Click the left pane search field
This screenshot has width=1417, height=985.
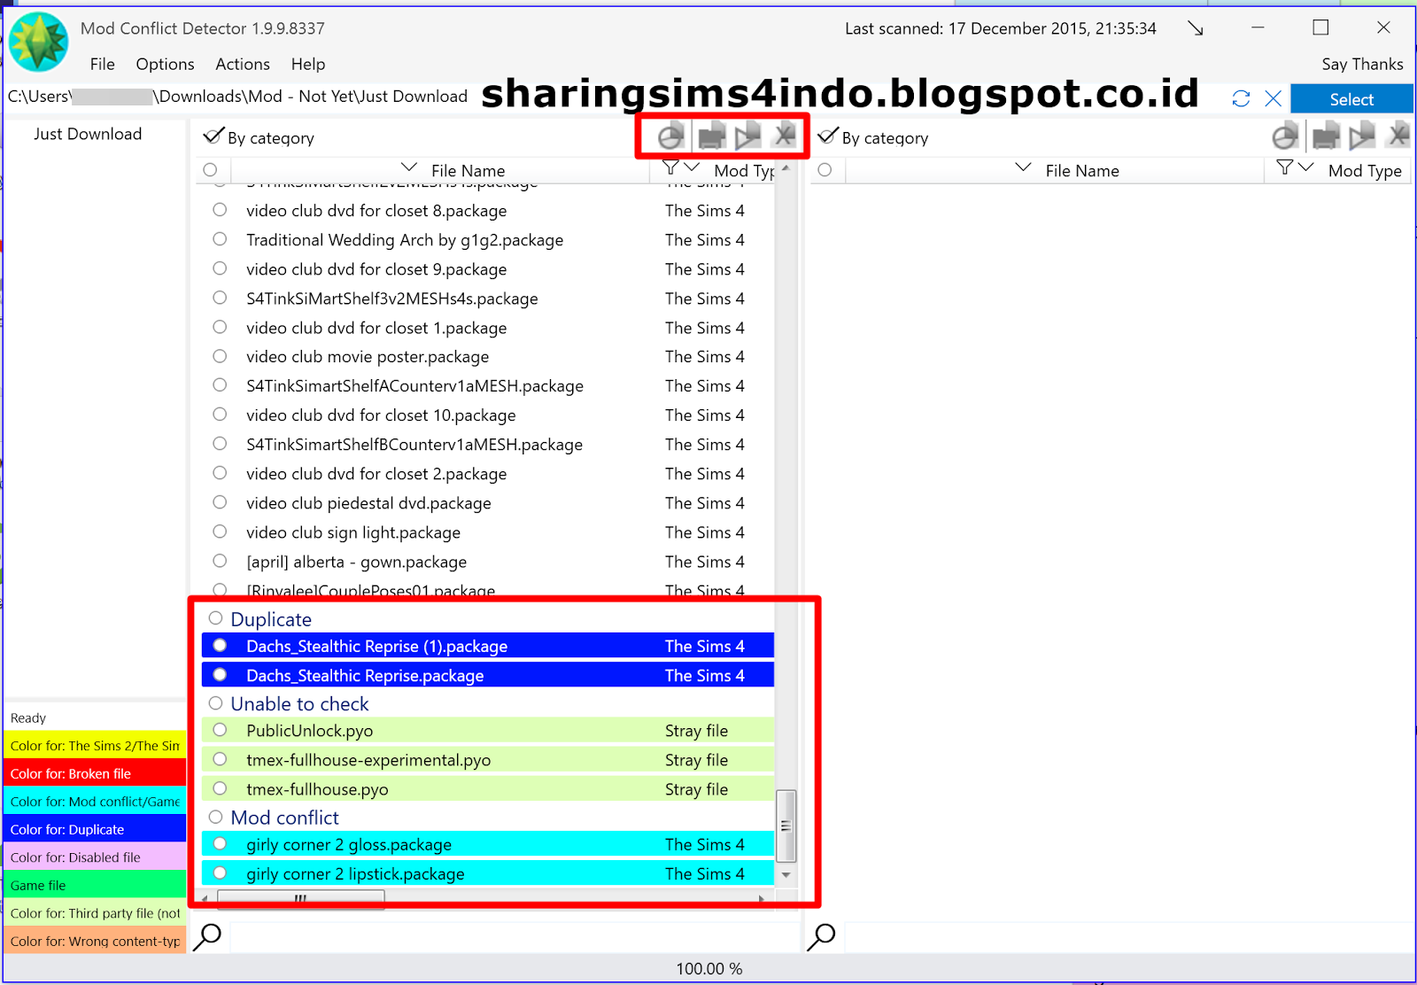click(x=514, y=937)
